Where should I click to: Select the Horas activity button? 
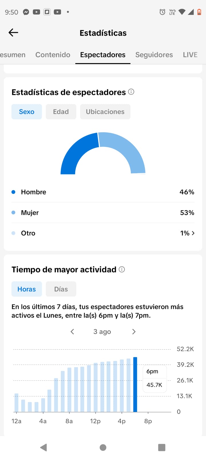[27, 289]
